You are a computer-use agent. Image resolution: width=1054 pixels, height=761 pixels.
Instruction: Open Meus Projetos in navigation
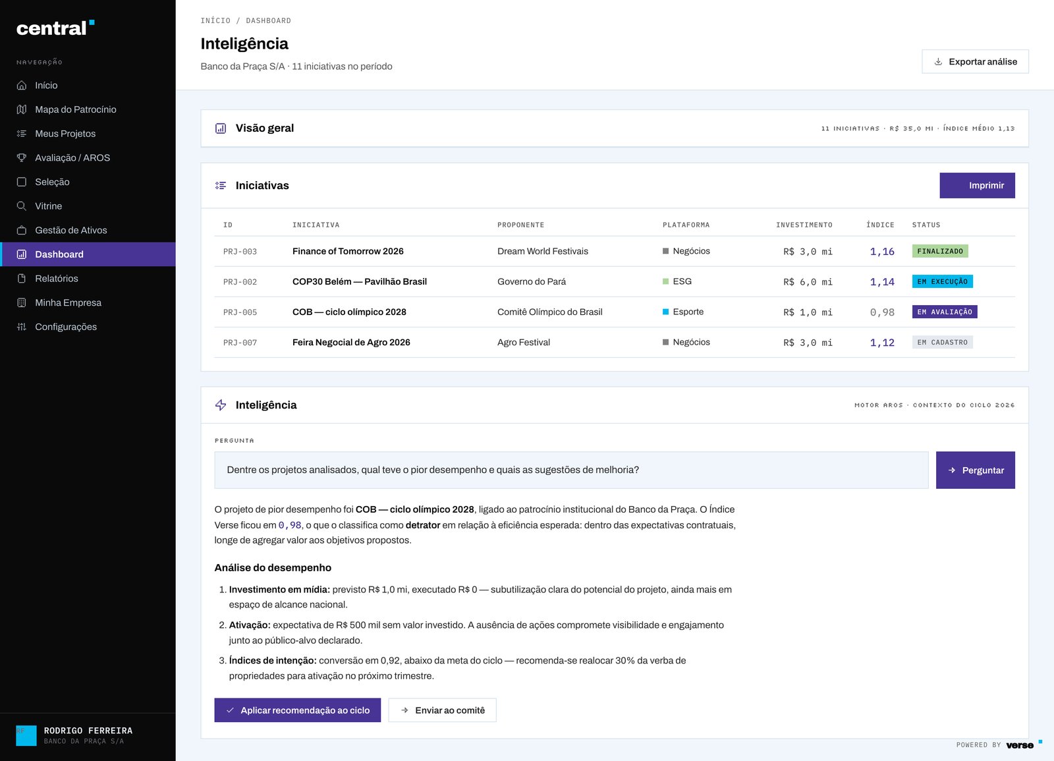coord(88,134)
